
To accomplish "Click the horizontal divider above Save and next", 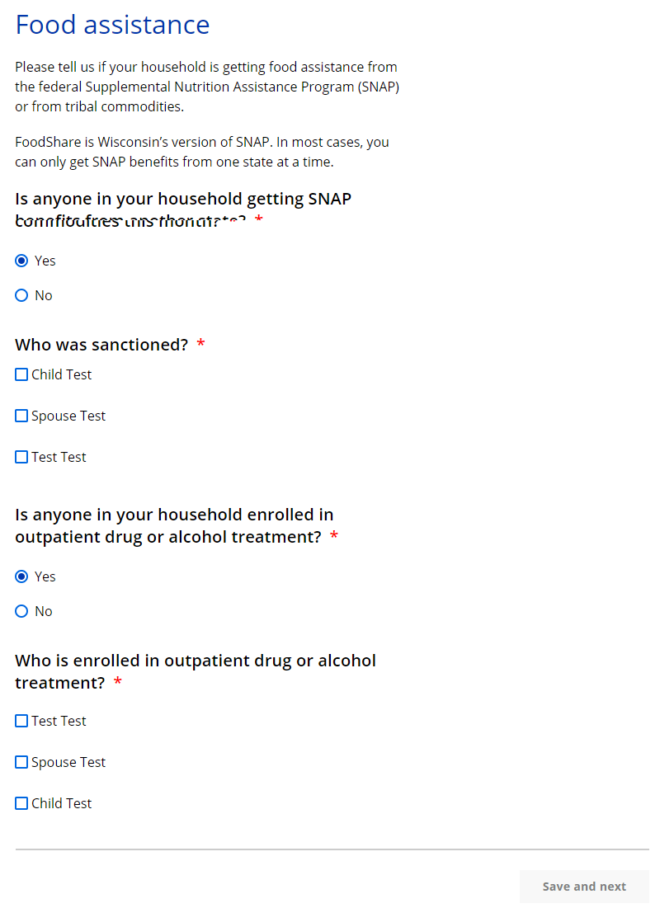I will [x=332, y=849].
